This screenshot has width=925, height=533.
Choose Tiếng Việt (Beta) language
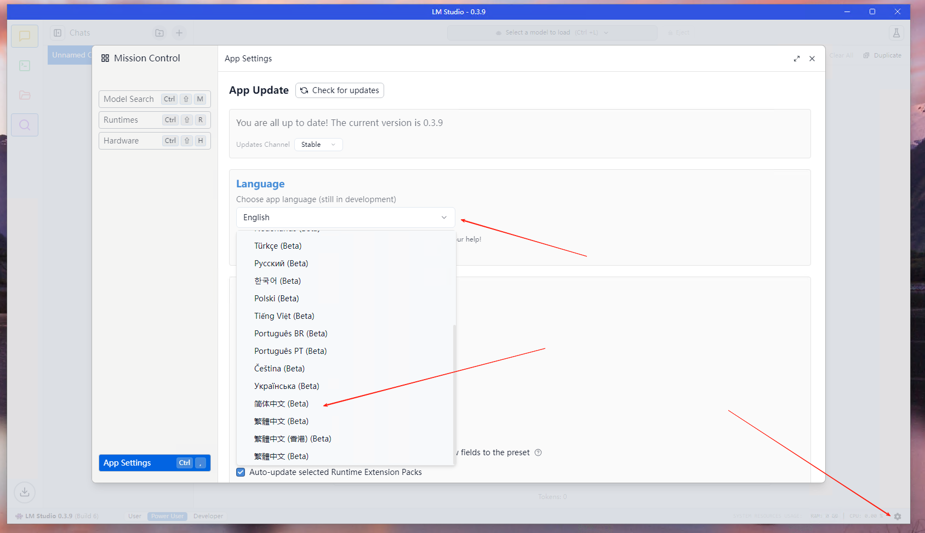(x=346, y=316)
